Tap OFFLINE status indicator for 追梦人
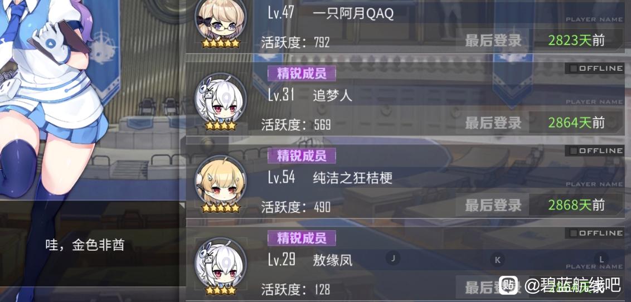Image resolution: width=631 pixels, height=302 pixels. coord(595,69)
